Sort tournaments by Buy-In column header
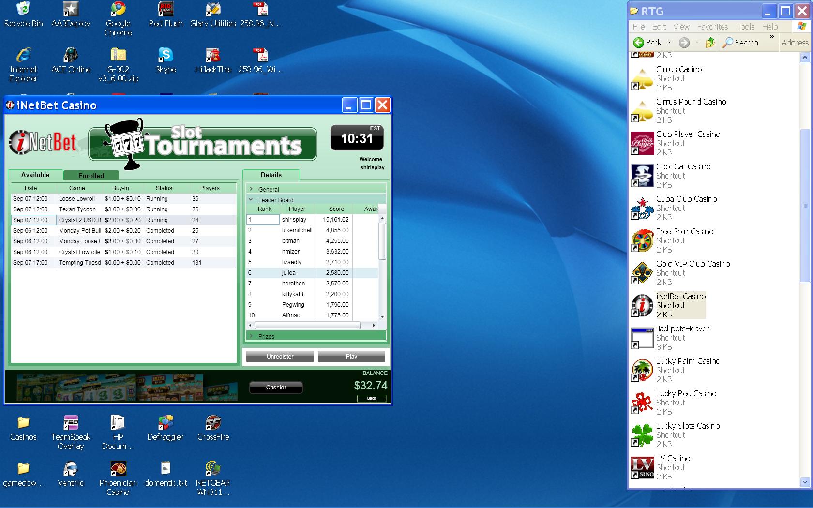Viewport: 813px width, 508px height. (123, 188)
